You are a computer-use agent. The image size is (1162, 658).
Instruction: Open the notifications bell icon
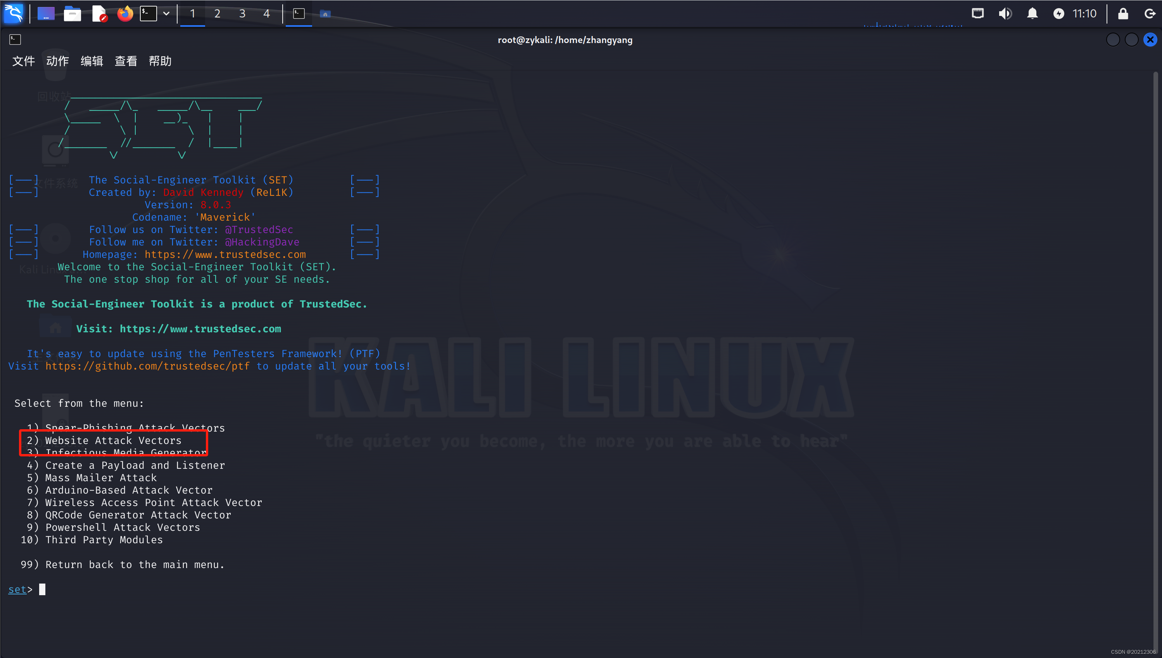1033,14
